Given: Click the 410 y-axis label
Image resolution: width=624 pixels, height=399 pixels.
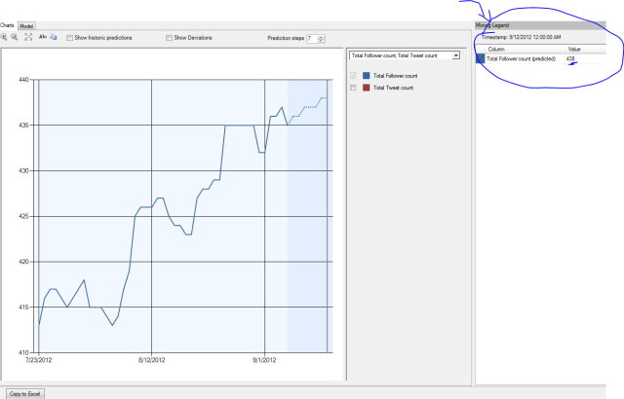Looking at the screenshot, I should point(23,352).
